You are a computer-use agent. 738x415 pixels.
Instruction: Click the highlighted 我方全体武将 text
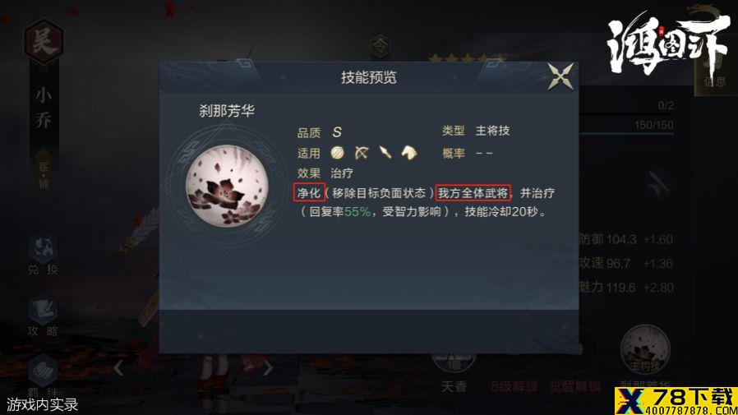click(x=473, y=192)
